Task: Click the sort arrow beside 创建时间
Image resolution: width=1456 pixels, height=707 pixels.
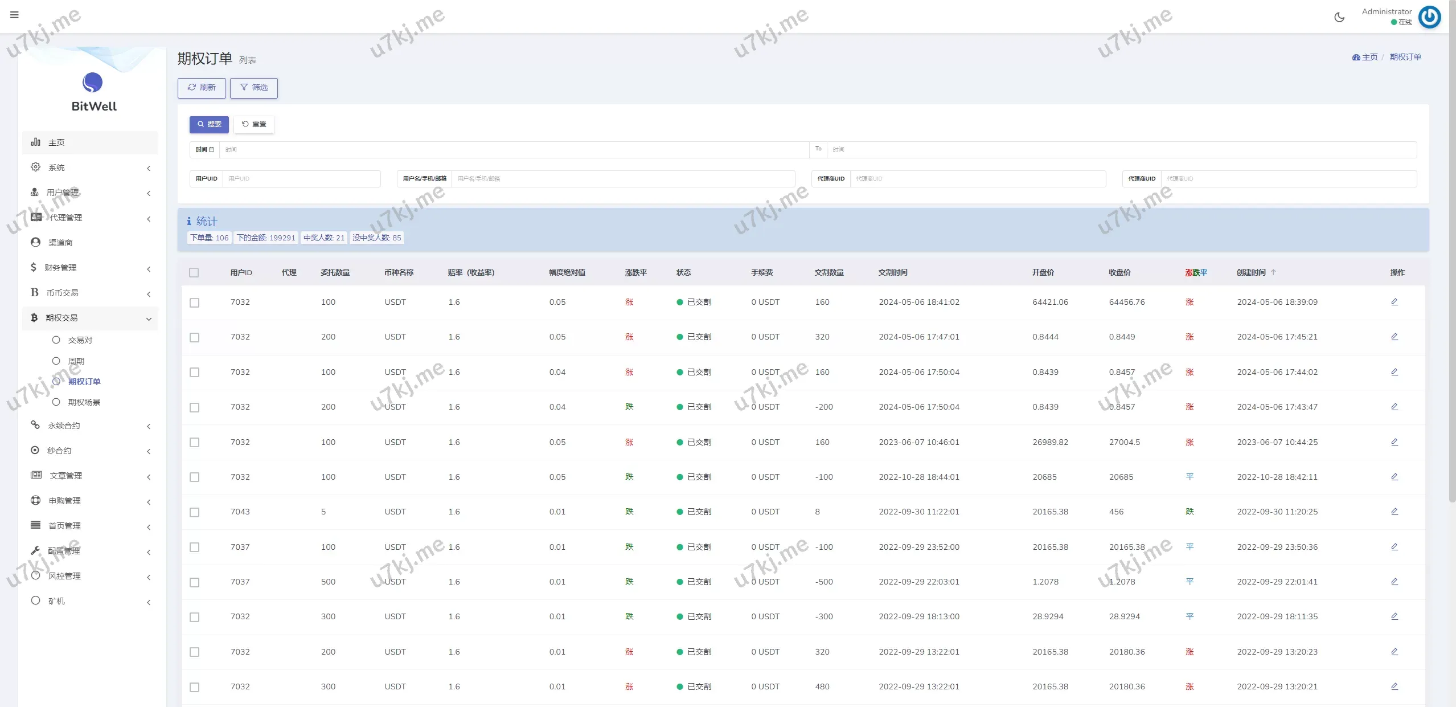Action: [x=1273, y=272]
